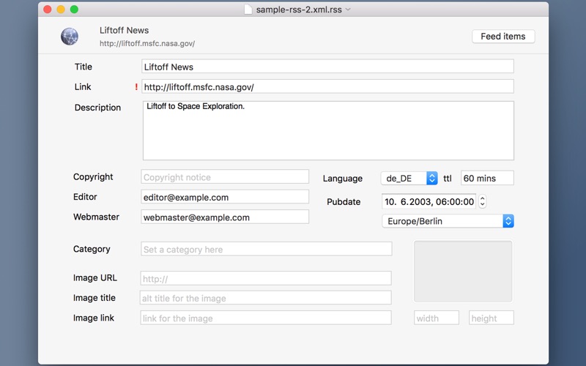Click the ttl 60 mins field
Viewport: 586px width, 366px height.
coord(487,178)
